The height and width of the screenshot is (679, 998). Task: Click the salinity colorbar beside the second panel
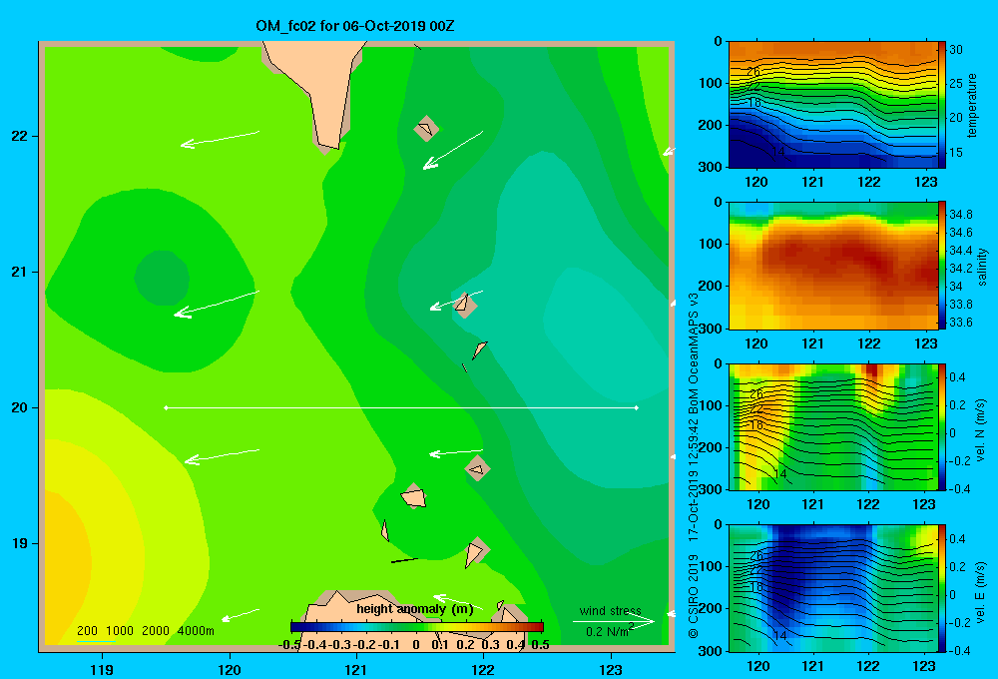tap(942, 266)
